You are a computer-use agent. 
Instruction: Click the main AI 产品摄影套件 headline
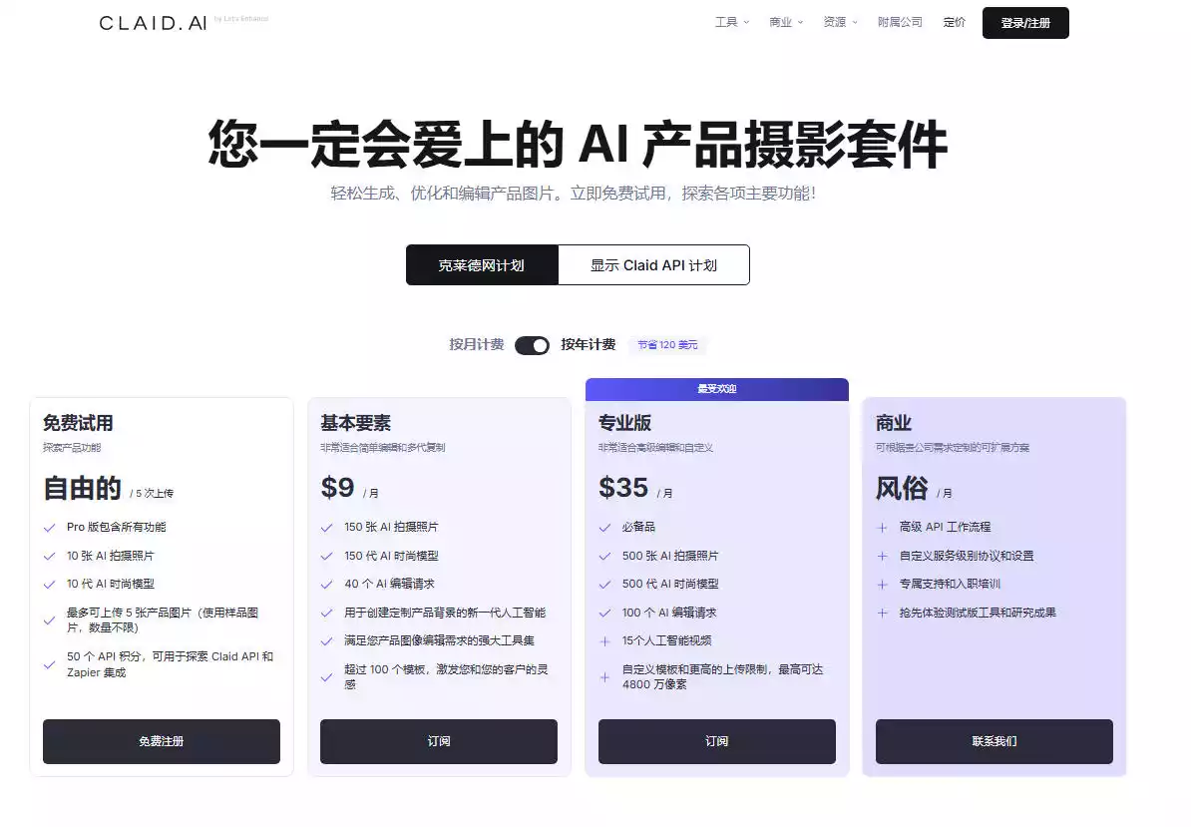point(578,144)
